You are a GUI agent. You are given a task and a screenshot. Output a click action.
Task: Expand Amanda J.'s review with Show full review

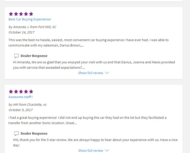pyautogui.click(x=91, y=73)
